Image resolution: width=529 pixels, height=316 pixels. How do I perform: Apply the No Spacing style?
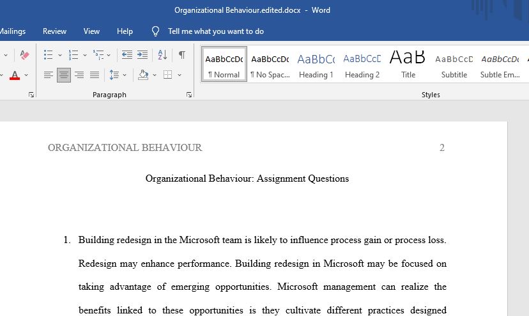coord(270,64)
